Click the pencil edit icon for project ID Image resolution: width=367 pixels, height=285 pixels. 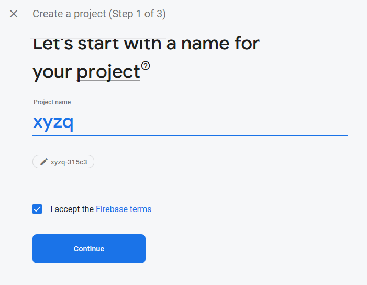coord(44,162)
